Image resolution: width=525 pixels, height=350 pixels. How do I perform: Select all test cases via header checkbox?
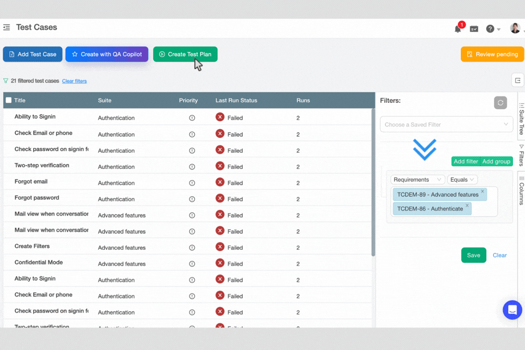pos(7,100)
